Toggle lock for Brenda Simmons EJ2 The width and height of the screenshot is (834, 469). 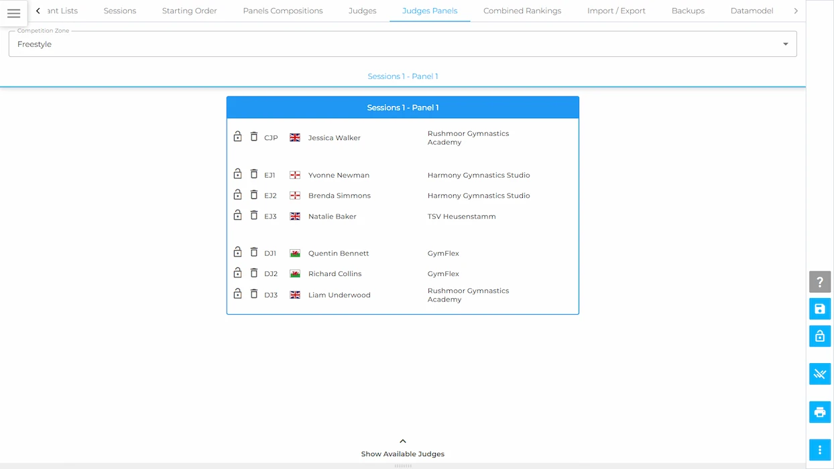click(237, 195)
